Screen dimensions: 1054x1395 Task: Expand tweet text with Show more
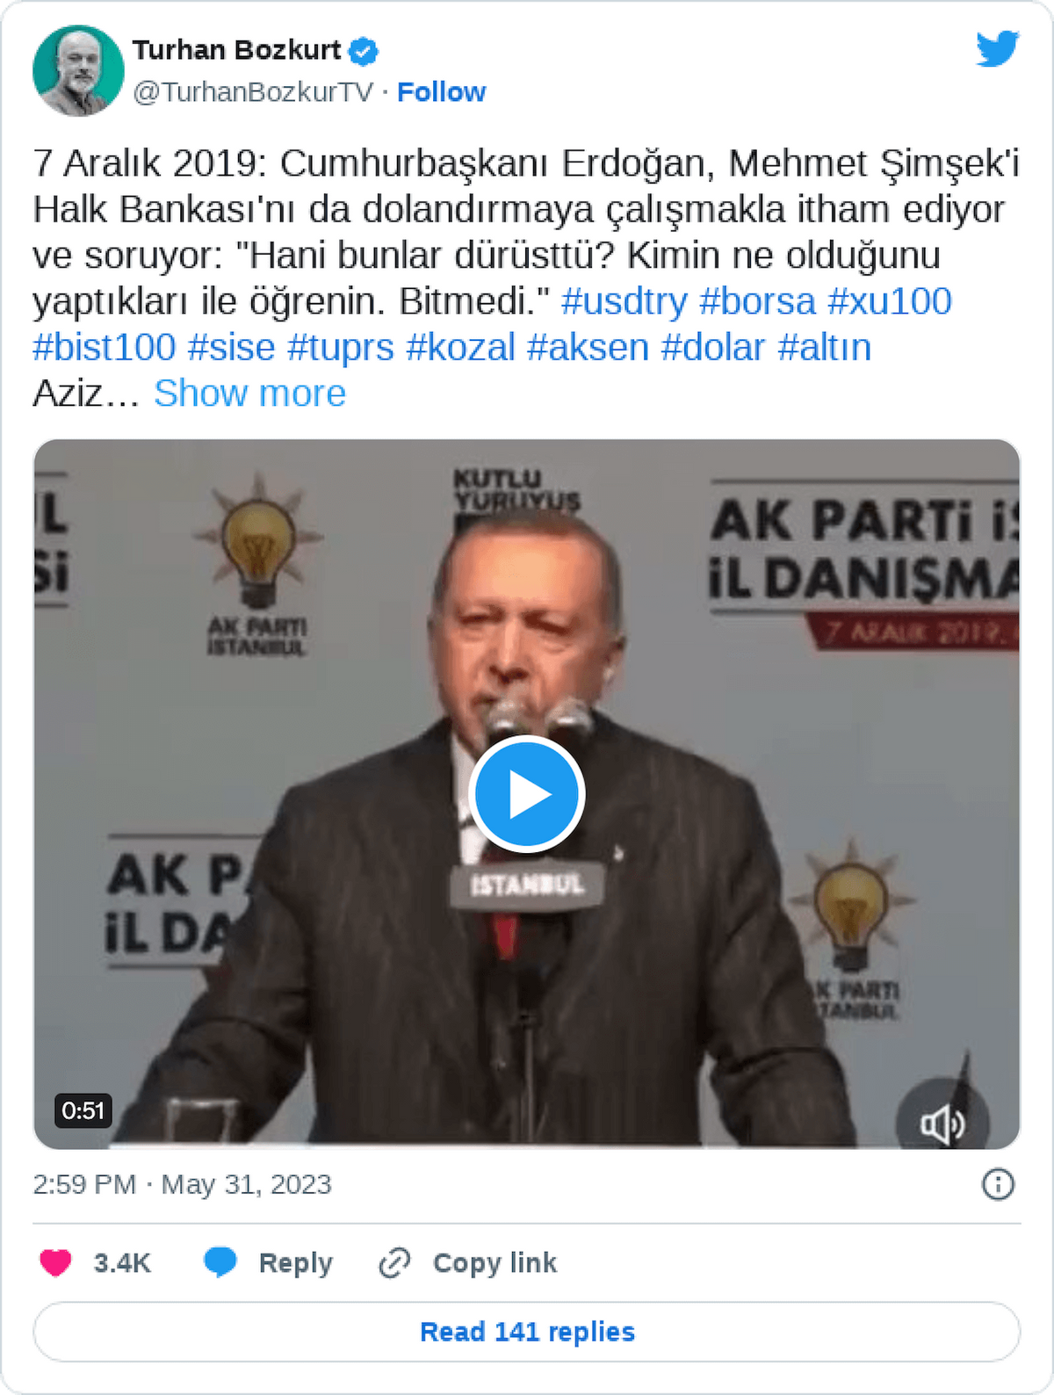pos(249,394)
